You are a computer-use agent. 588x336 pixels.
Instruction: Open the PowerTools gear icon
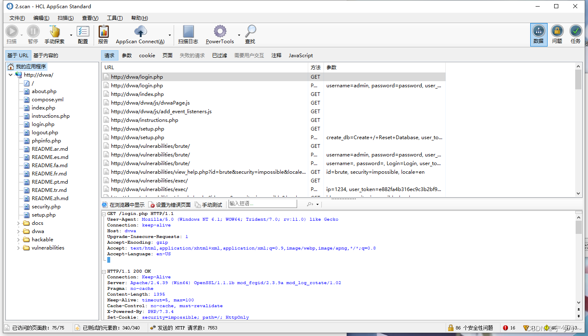[220, 31]
